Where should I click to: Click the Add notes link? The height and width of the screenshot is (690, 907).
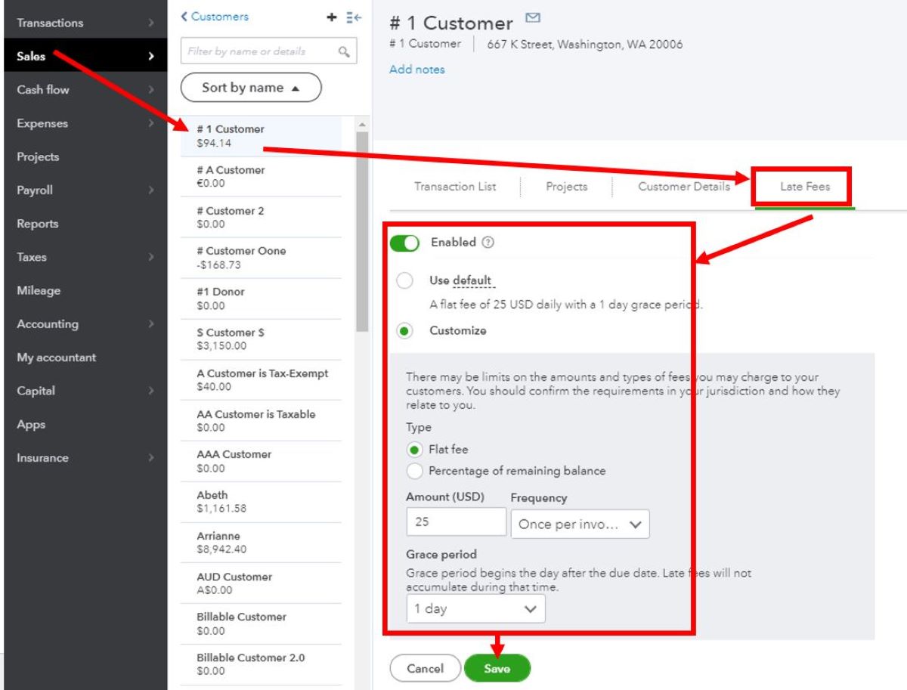click(x=417, y=70)
